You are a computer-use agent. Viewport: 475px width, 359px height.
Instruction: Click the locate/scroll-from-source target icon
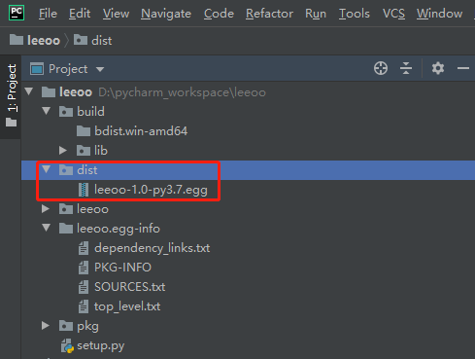pos(381,68)
